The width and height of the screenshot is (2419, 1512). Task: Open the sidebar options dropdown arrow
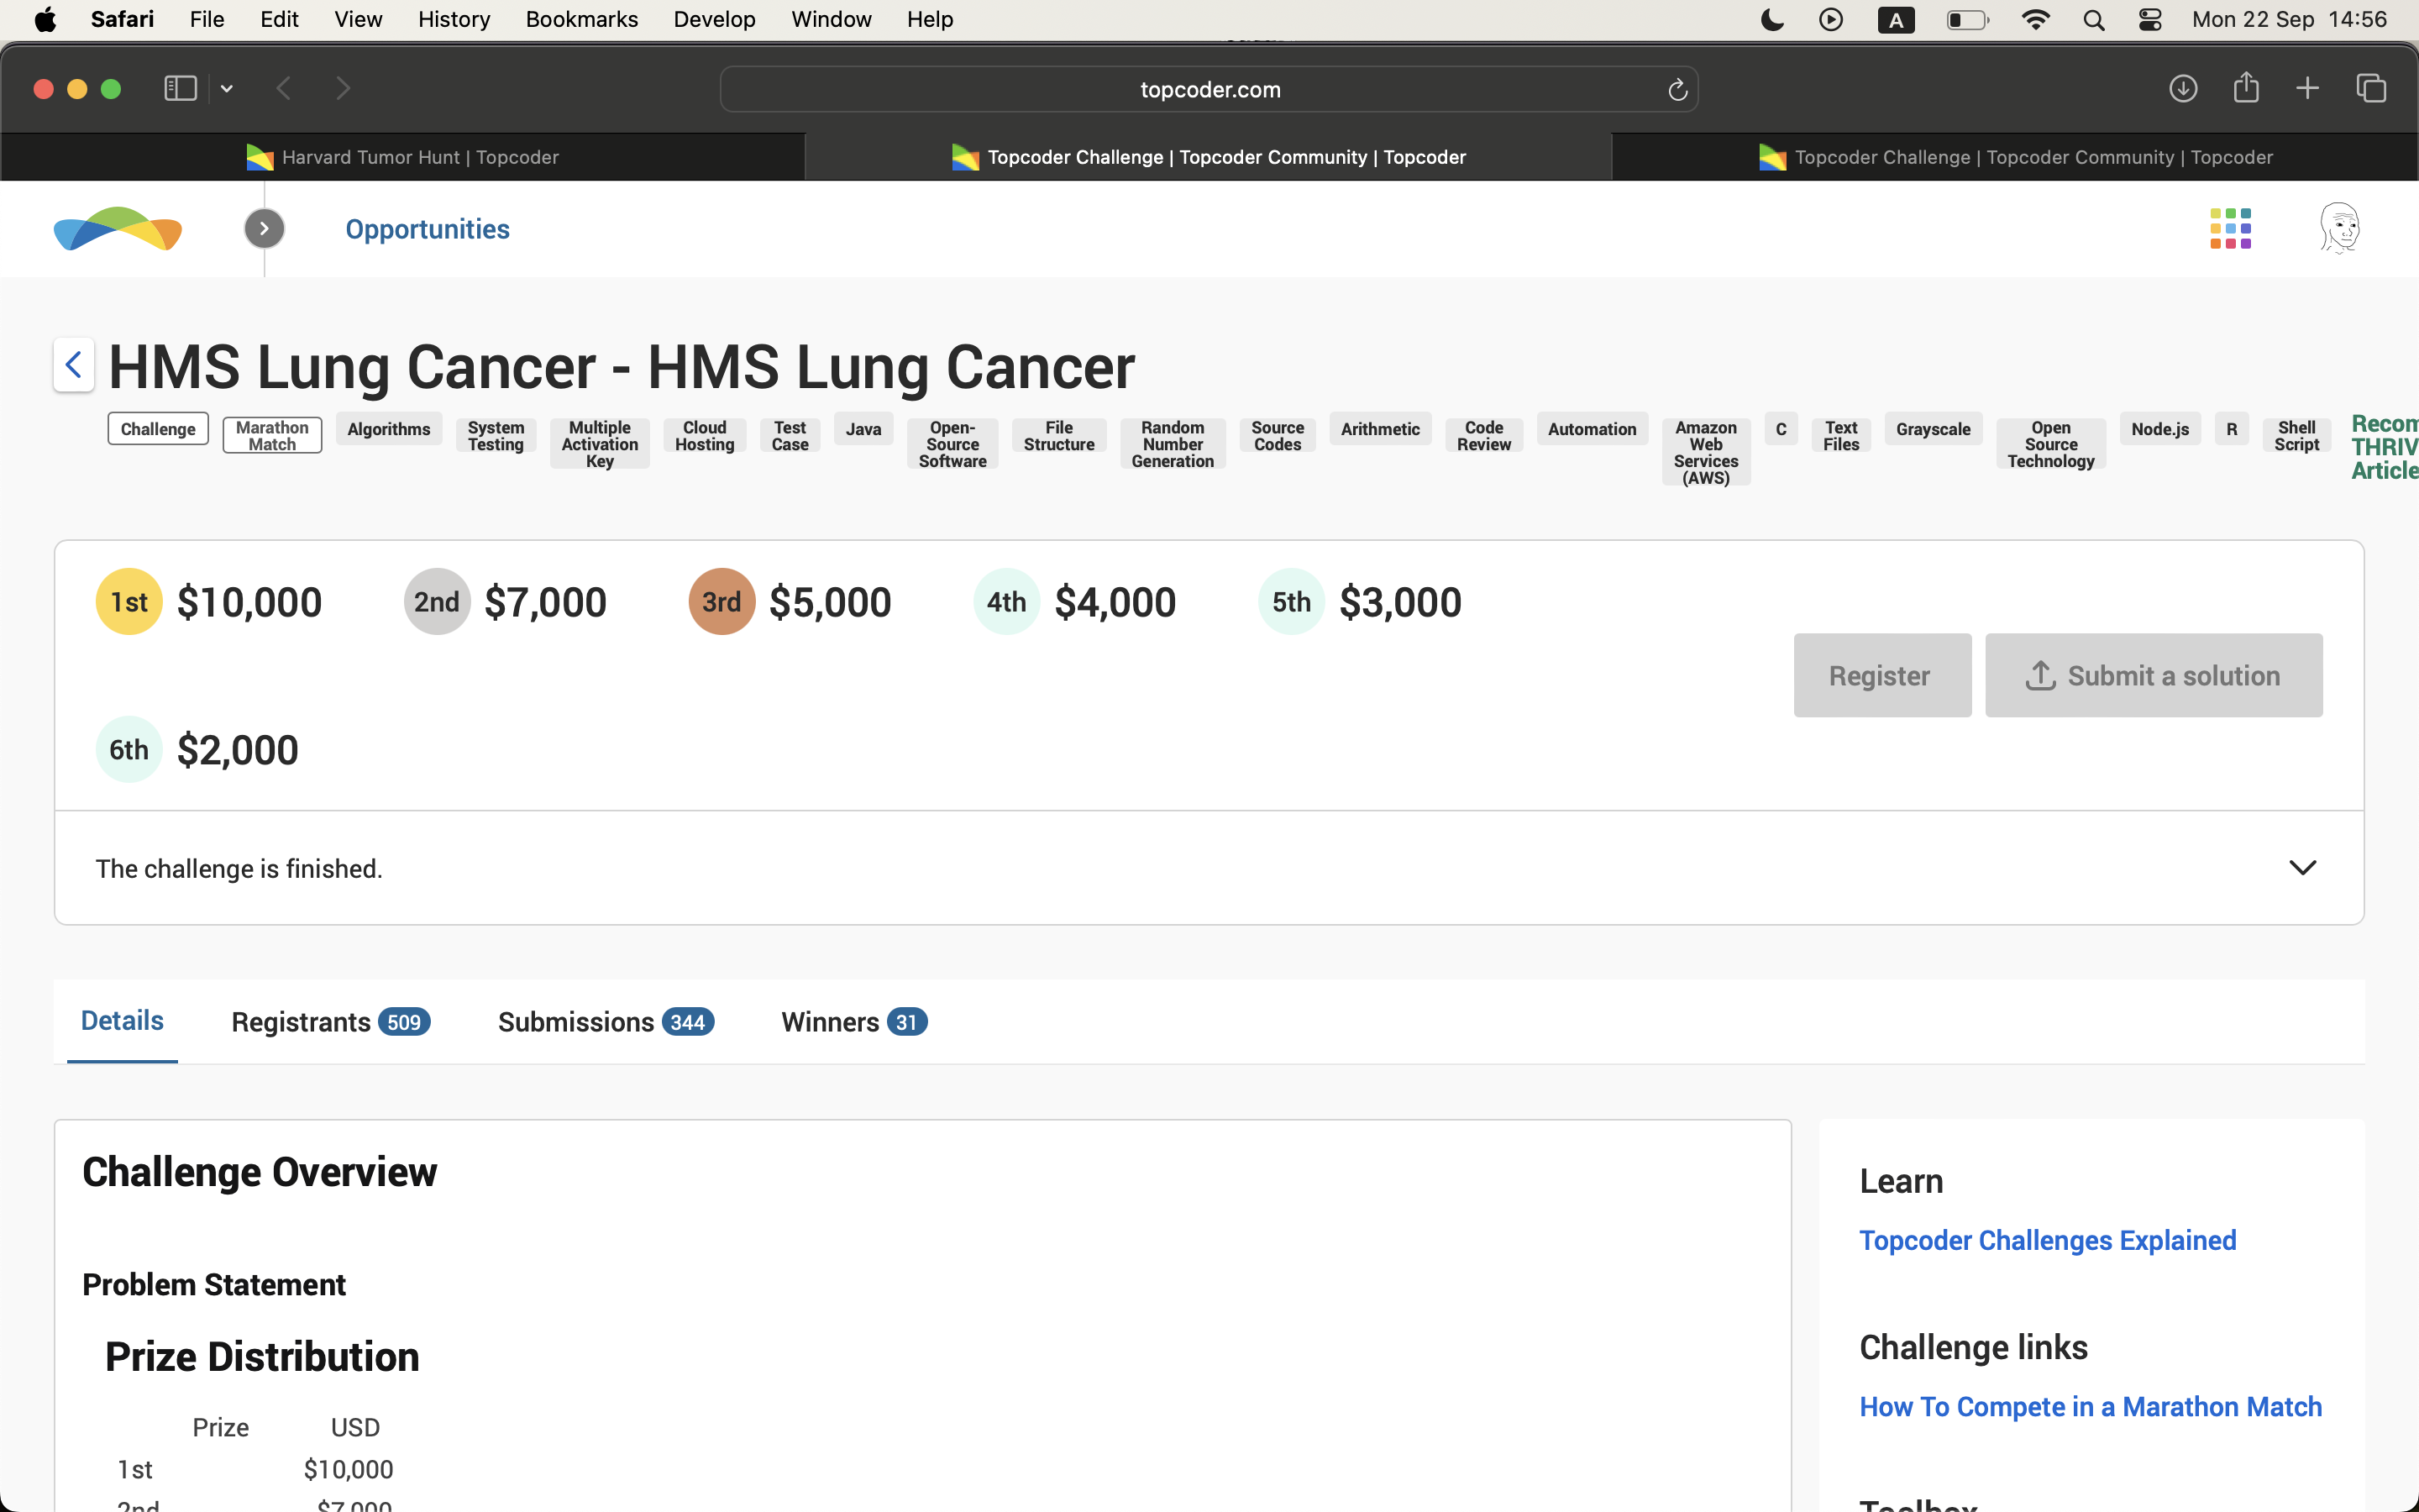tap(227, 88)
